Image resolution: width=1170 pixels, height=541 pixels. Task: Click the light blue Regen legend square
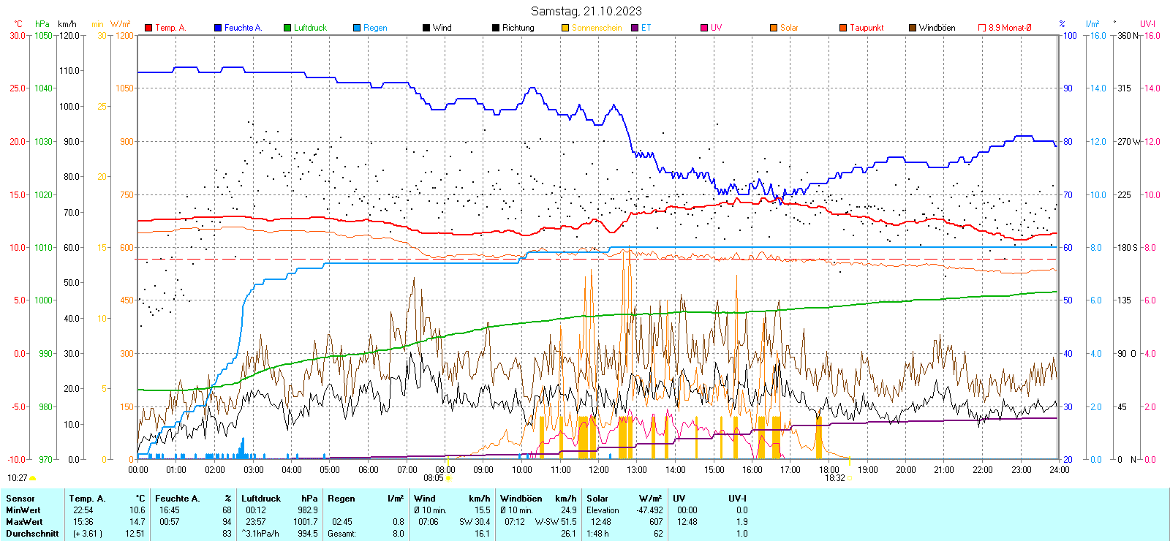[x=357, y=28]
